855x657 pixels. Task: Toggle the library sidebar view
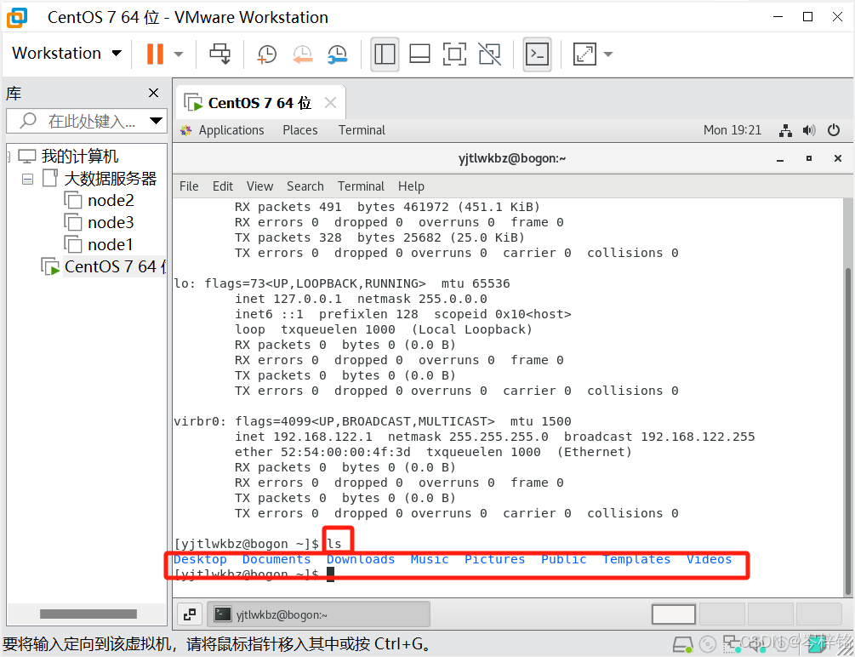[385, 54]
